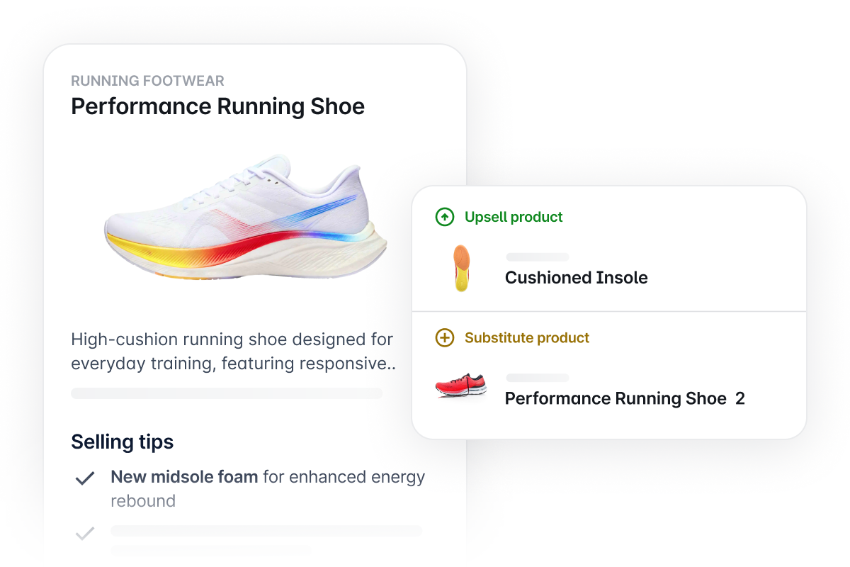The width and height of the screenshot is (850, 567).
Task: Toggle the faded second selling tip checkmark
Action: tap(85, 533)
